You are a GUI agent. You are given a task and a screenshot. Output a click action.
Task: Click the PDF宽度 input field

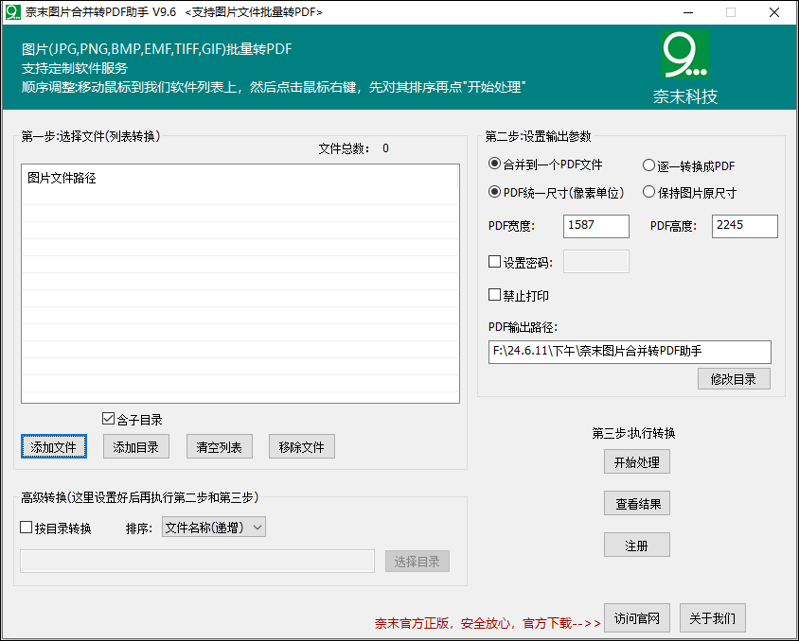pyautogui.click(x=595, y=226)
